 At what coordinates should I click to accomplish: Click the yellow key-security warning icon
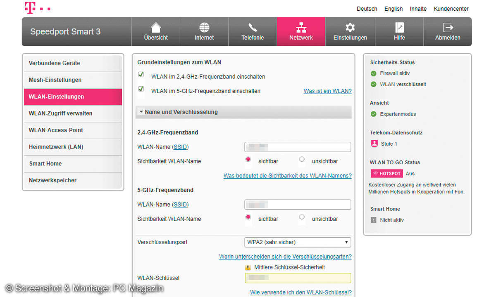(248, 267)
